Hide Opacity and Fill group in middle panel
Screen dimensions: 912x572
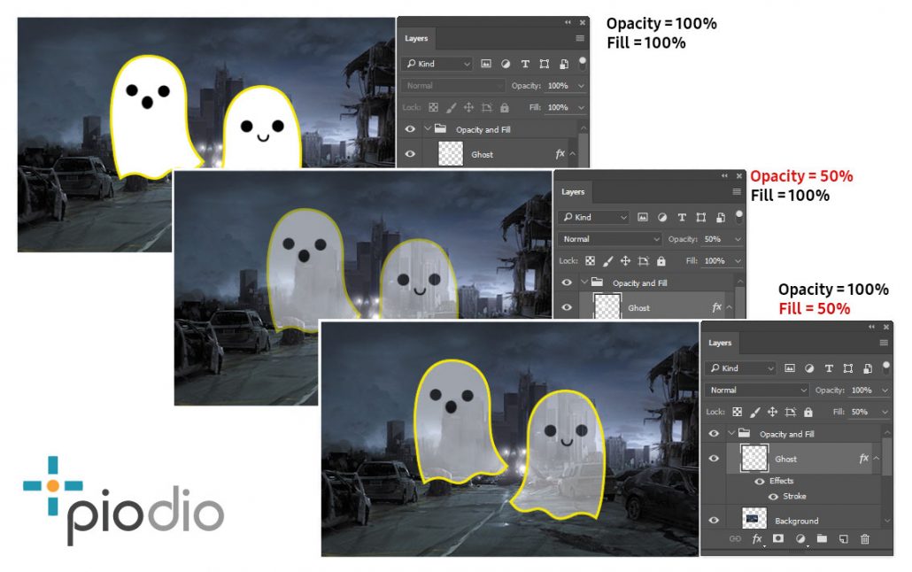tap(567, 282)
